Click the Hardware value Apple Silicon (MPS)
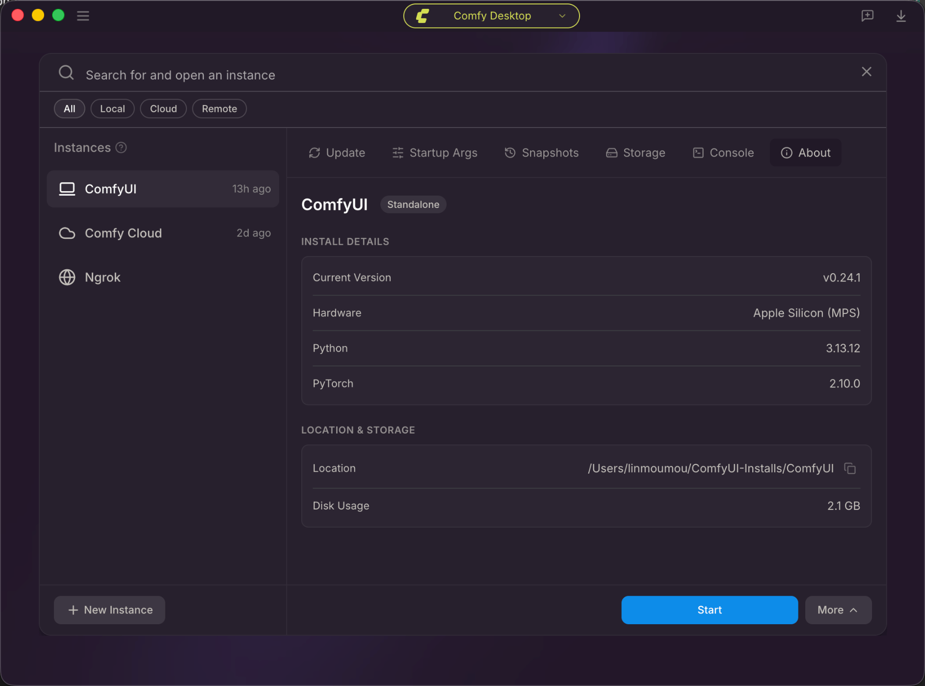Viewport: 925px width, 686px height. pos(806,313)
